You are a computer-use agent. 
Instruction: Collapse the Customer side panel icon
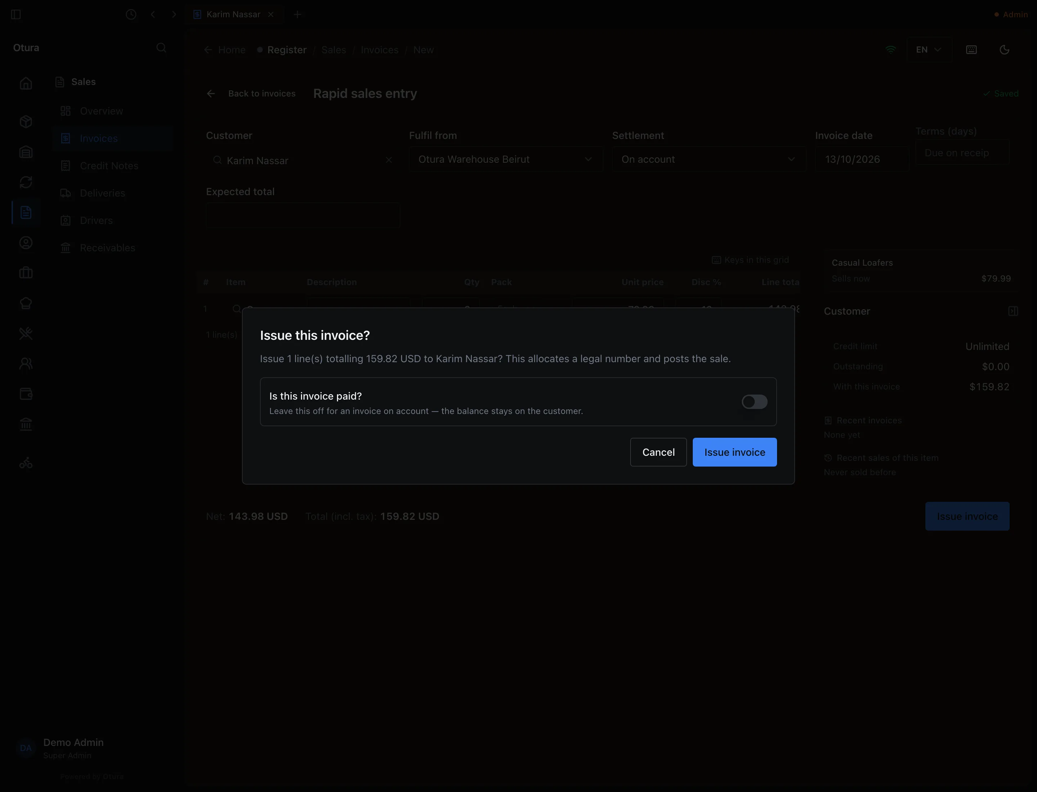pyautogui.click(x=1013, y=311)
